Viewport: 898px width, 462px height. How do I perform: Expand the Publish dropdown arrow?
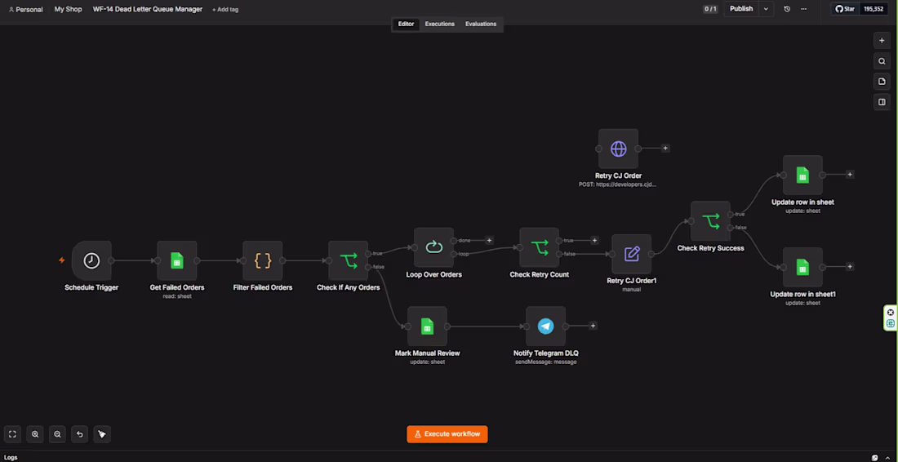point(766,9)
